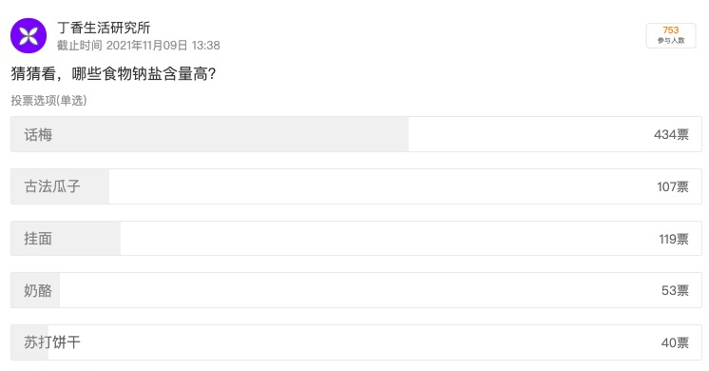Click the 40票 vote count
Viewport: 709px width, 371px height.
(675, 342)
